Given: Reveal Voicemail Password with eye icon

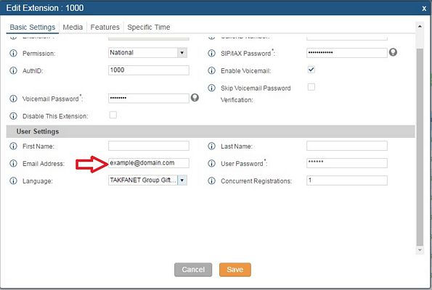Looking at the screenshot, I should coord(195,98).
